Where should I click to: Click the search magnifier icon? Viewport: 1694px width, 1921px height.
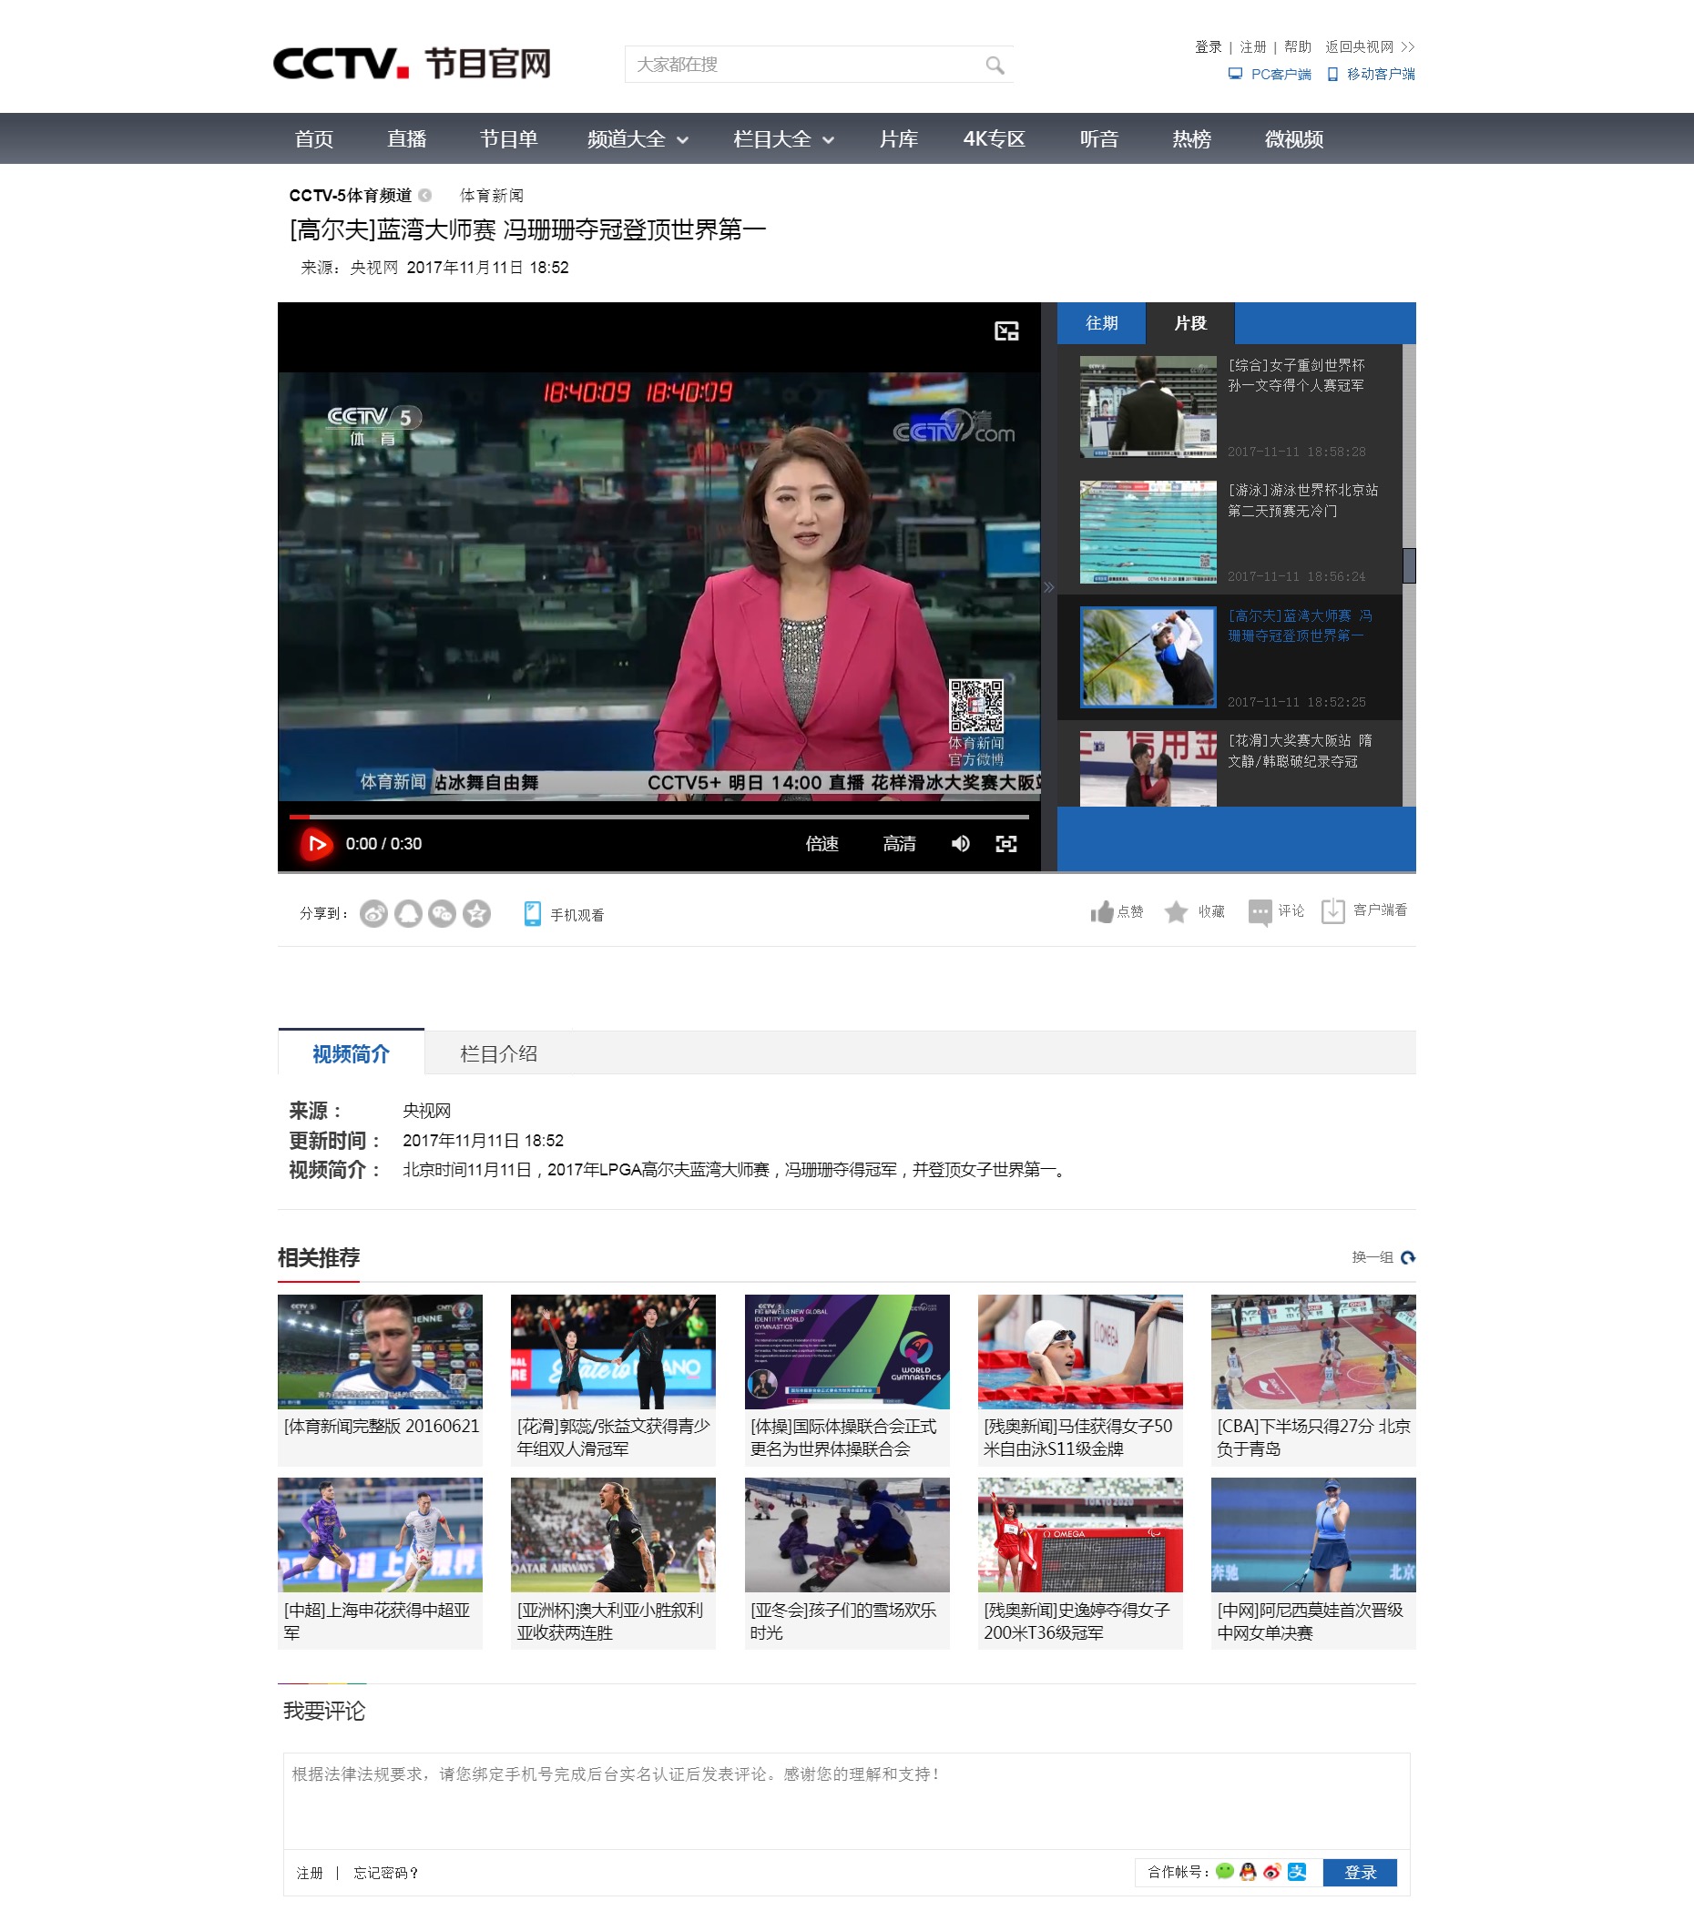point(995,65)
